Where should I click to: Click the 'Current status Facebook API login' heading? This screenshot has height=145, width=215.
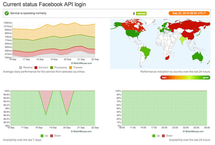click(44, 4)
